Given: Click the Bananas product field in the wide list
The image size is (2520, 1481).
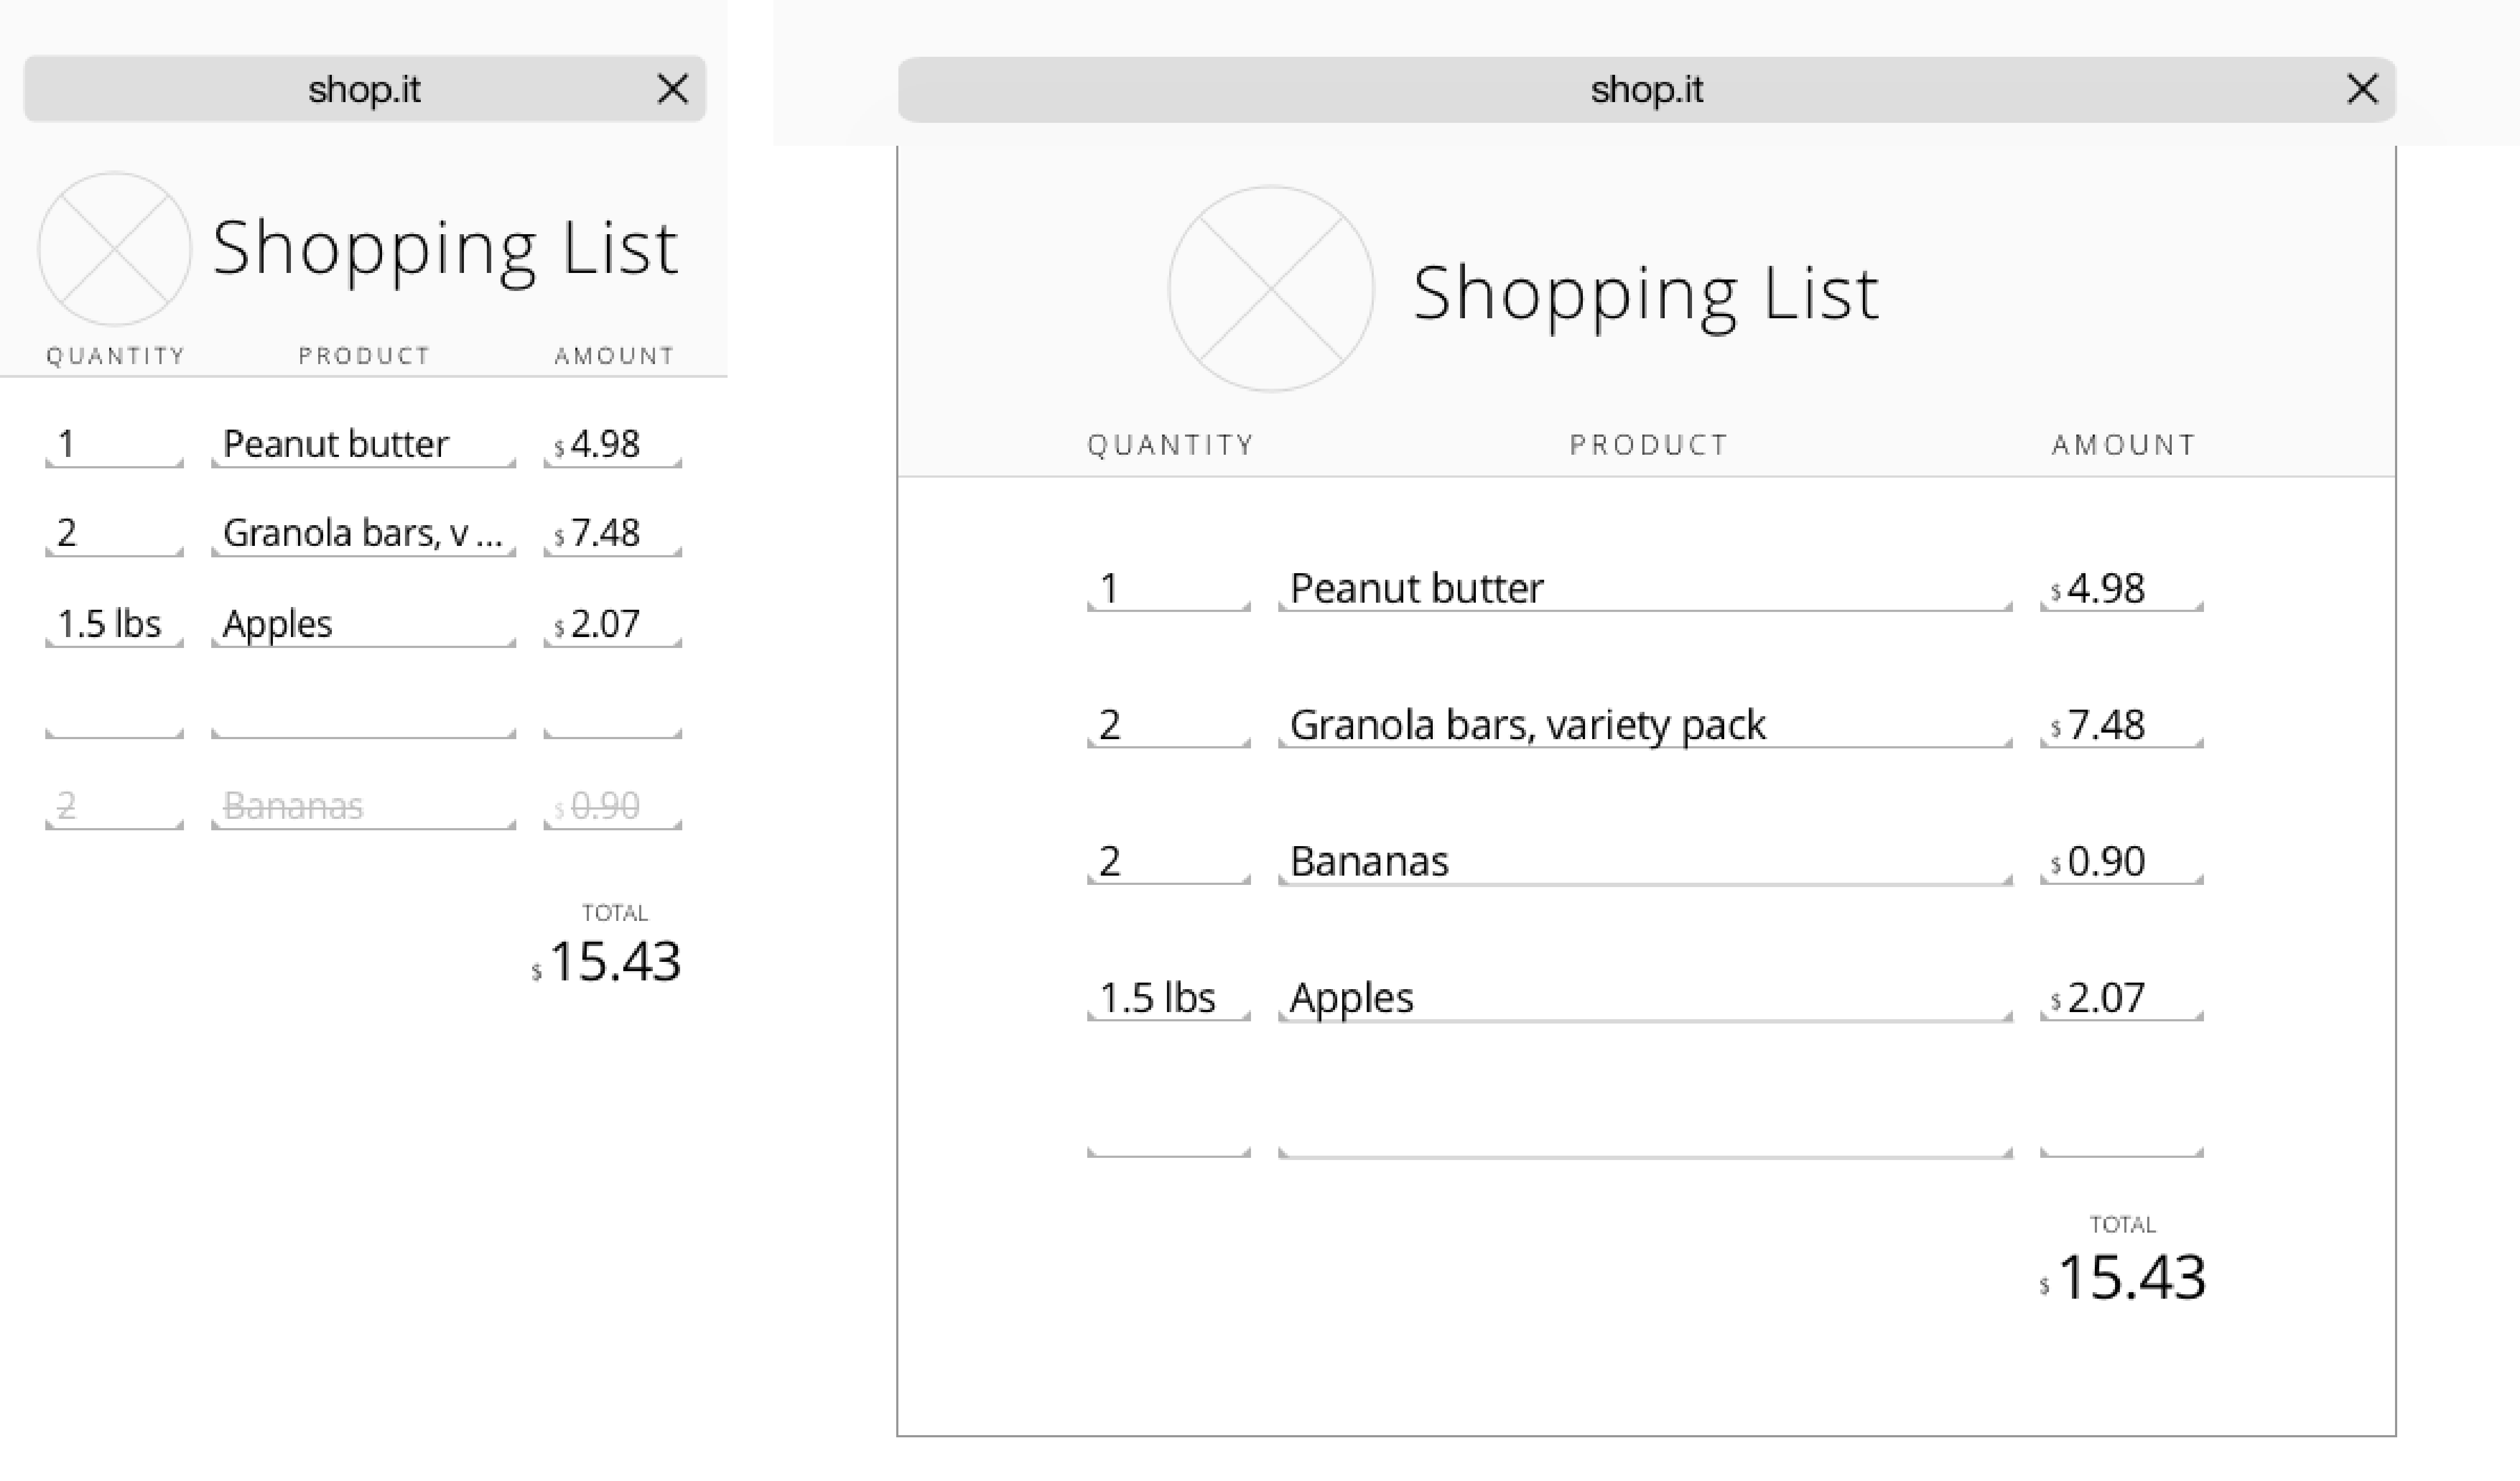Looking at the screenshot, I should click(1643, 861).
